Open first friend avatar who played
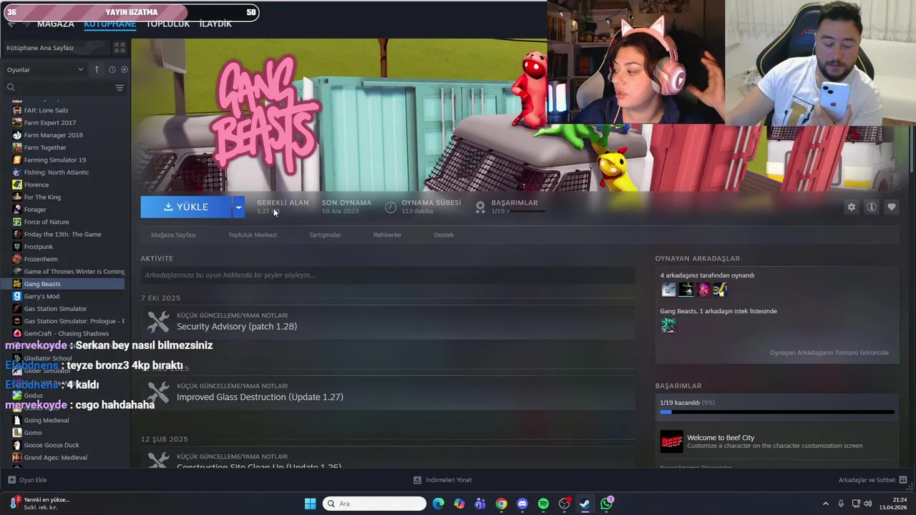 (668, 290)
